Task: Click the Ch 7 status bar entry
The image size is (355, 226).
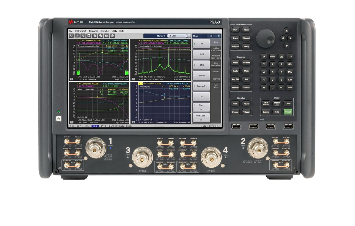Action: pos(79,126)
